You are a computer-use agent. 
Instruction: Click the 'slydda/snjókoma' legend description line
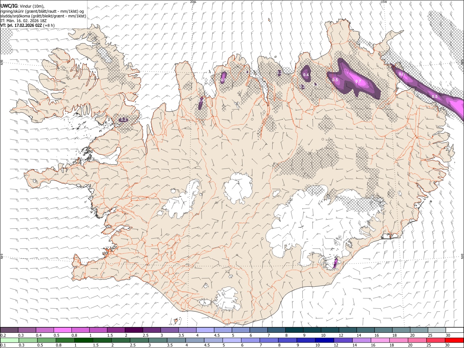click(43, 16)
